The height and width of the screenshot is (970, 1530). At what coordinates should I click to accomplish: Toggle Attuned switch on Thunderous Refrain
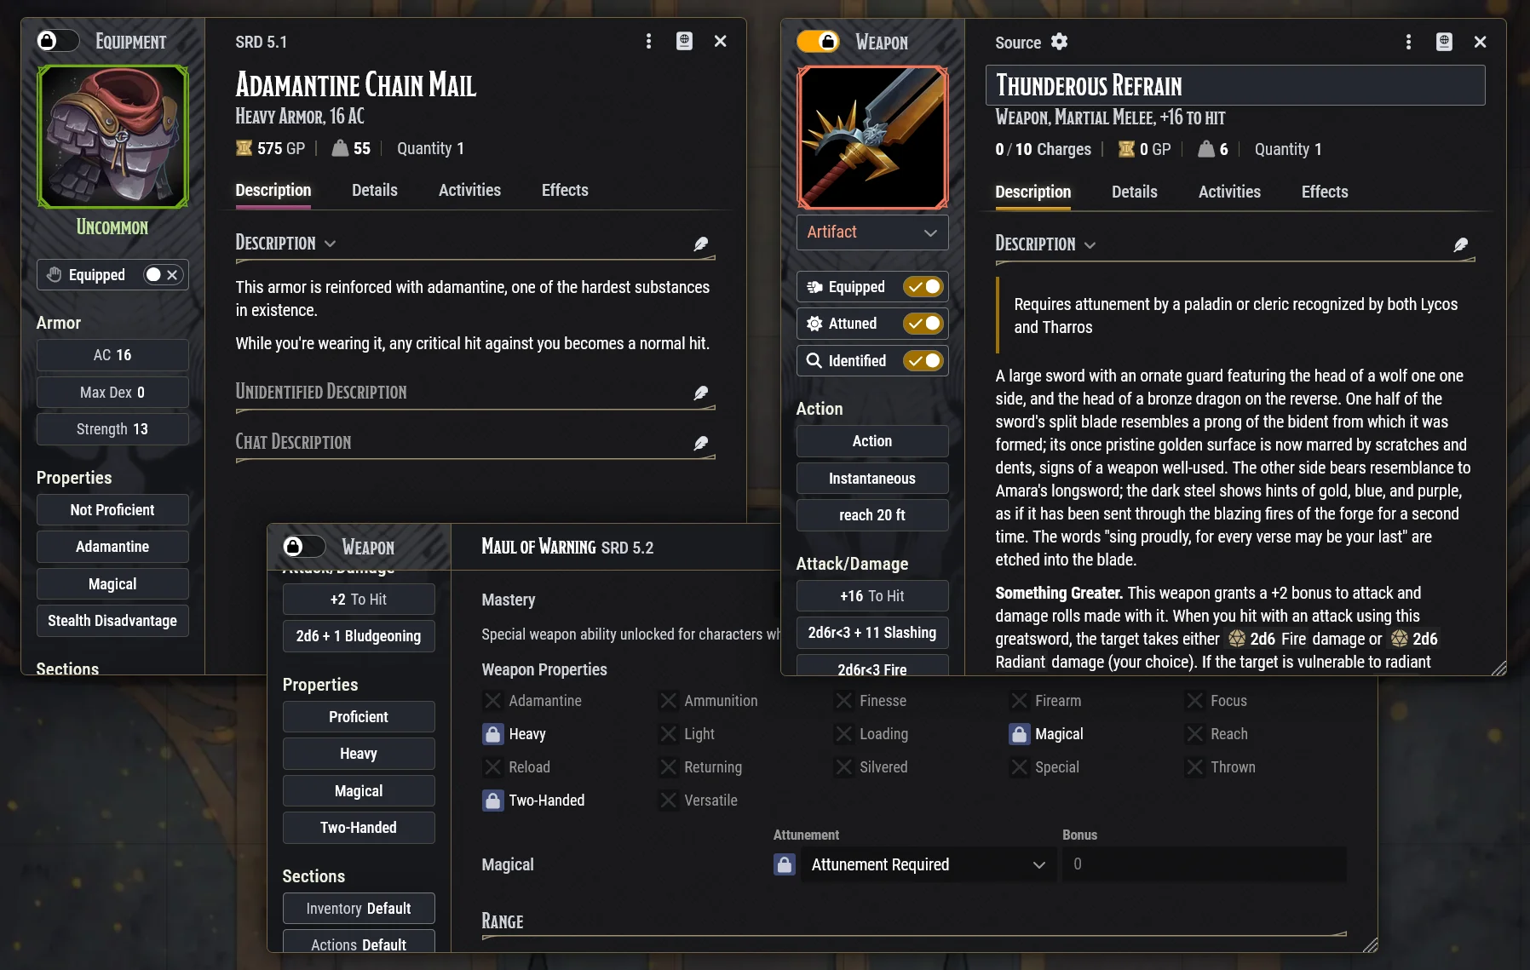point(923,324)
